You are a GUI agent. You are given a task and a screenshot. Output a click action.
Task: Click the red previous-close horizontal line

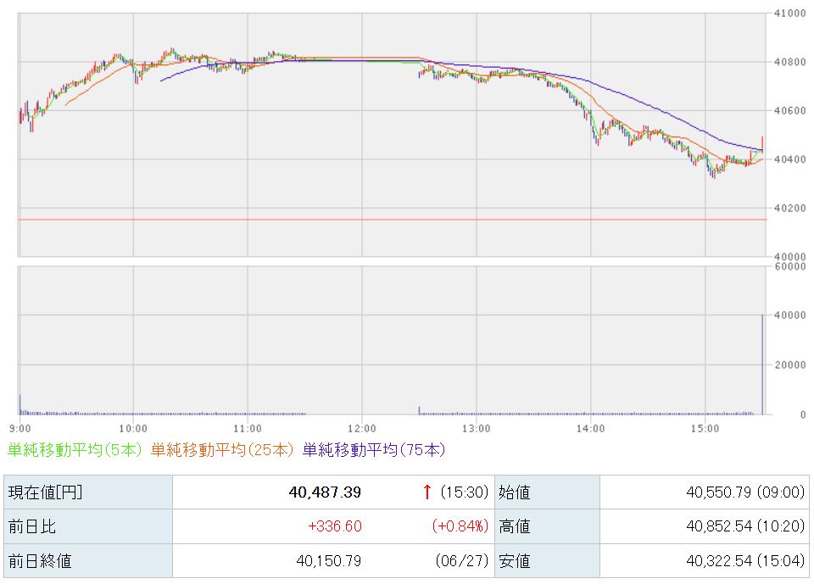click(x=392, y=220)
